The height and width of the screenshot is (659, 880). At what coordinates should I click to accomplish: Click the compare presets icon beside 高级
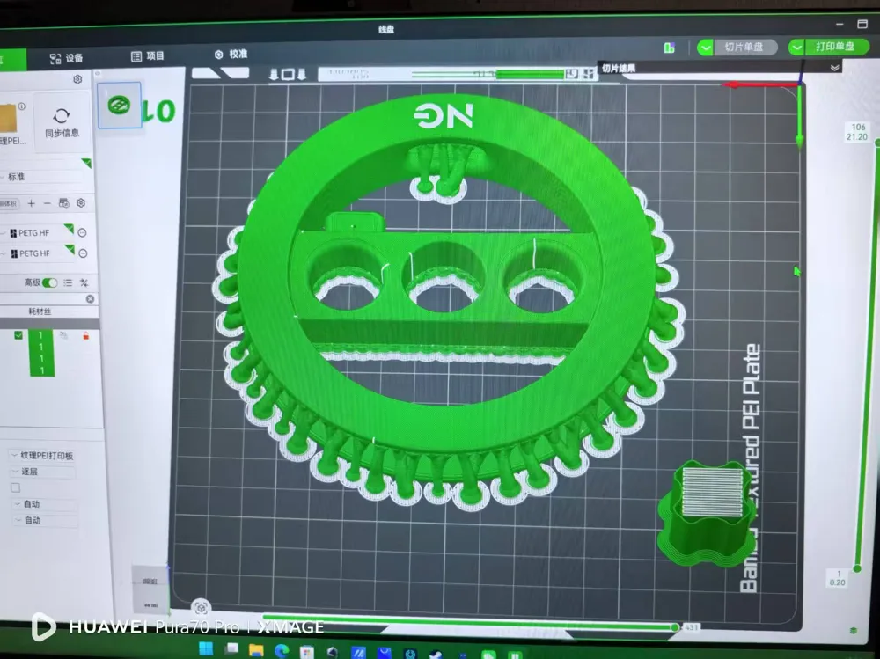pos(84,282)
